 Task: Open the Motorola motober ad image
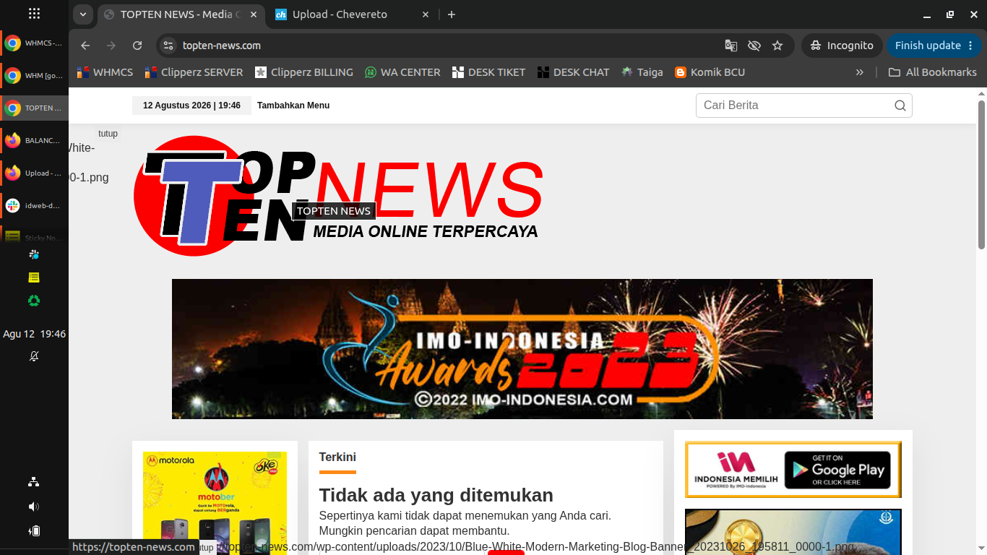point(215,503)
